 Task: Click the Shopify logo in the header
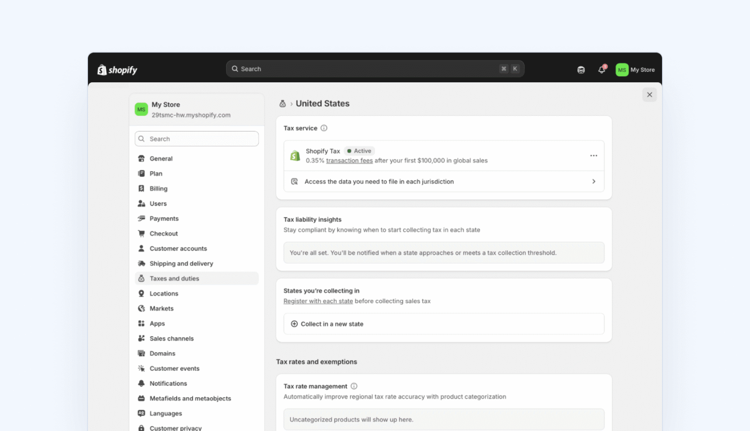click(x=117, y=70)
